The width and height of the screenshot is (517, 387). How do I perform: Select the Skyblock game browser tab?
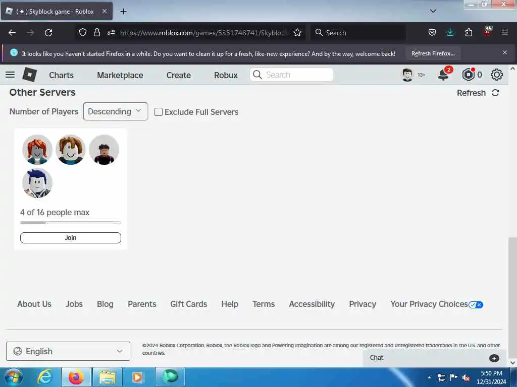point(57,11)
